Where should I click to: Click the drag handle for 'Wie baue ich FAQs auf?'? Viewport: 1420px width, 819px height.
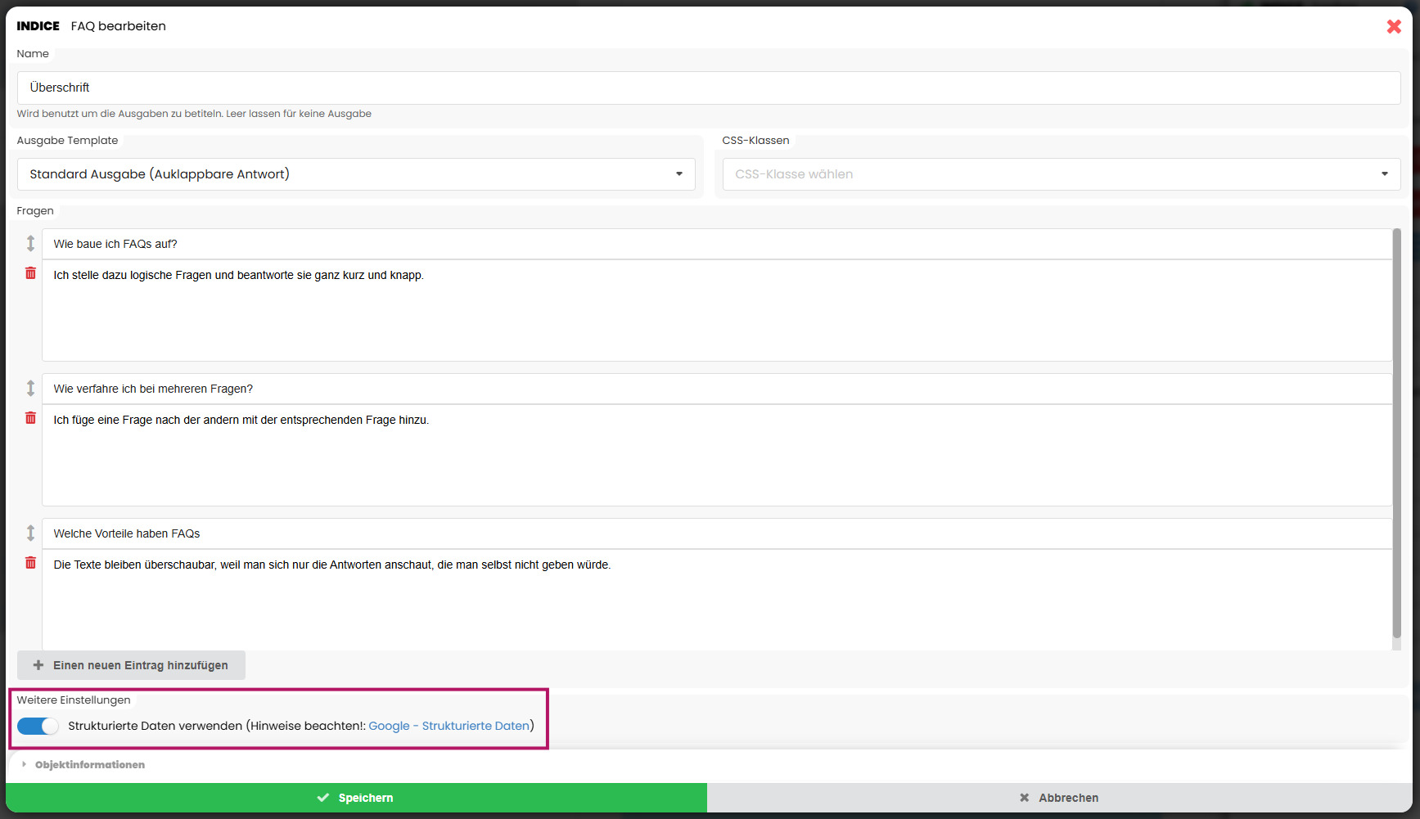tap(30, 243)
